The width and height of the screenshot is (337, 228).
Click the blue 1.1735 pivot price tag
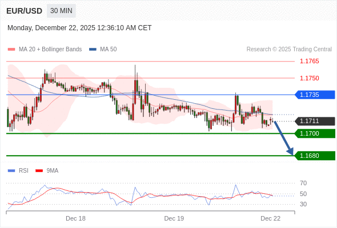pyautogui.click(x=315, y=95)
